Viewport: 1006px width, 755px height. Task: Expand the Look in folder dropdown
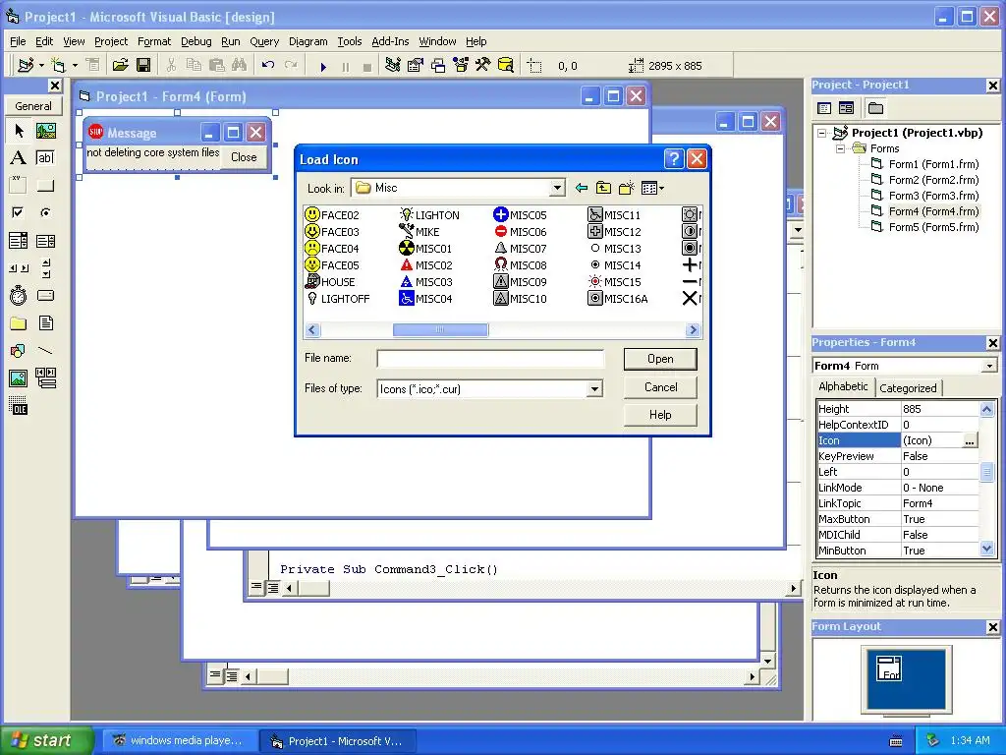[x=557, y=188]
